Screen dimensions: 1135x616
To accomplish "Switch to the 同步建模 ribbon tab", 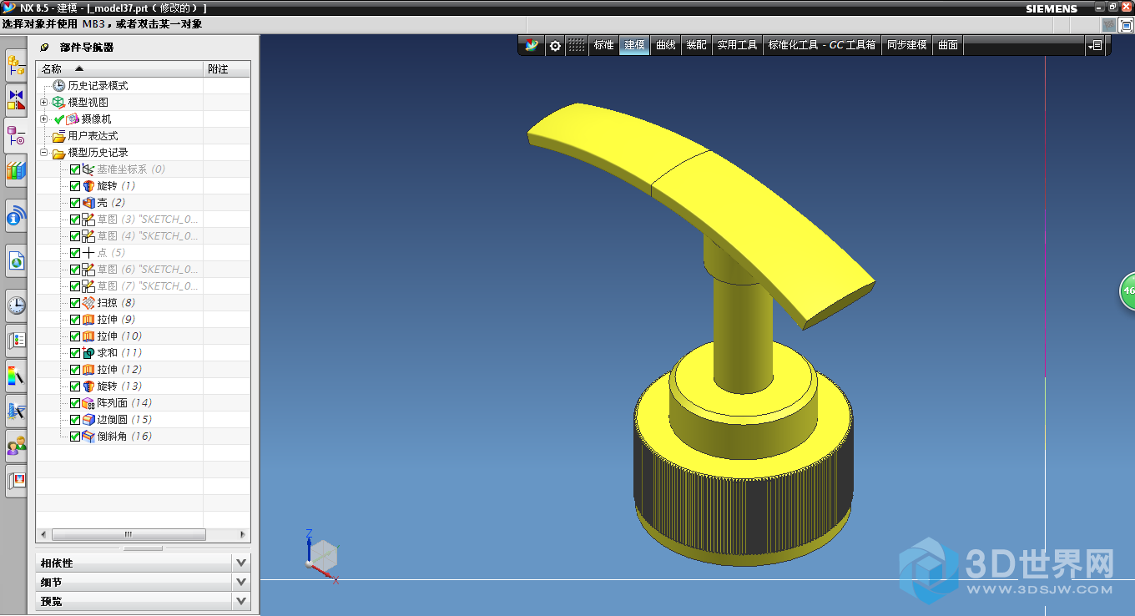I will 907,45.
